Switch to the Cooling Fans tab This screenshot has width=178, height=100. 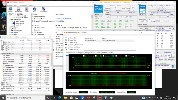[80, 53]
